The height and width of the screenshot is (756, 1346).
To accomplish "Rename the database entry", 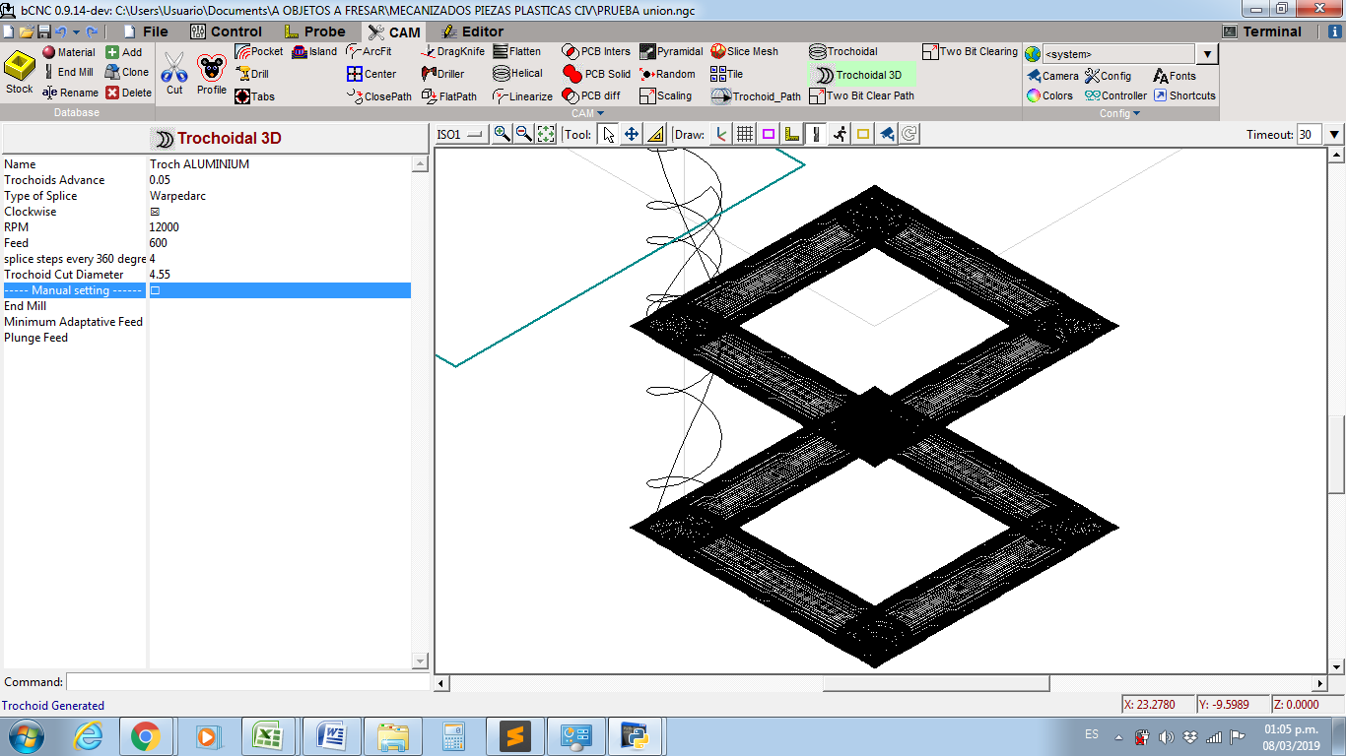I will tap(70, 93).
